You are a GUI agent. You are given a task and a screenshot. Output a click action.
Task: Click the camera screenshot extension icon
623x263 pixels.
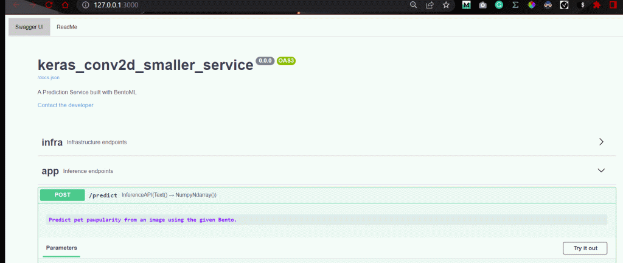(x=482, y=5)
